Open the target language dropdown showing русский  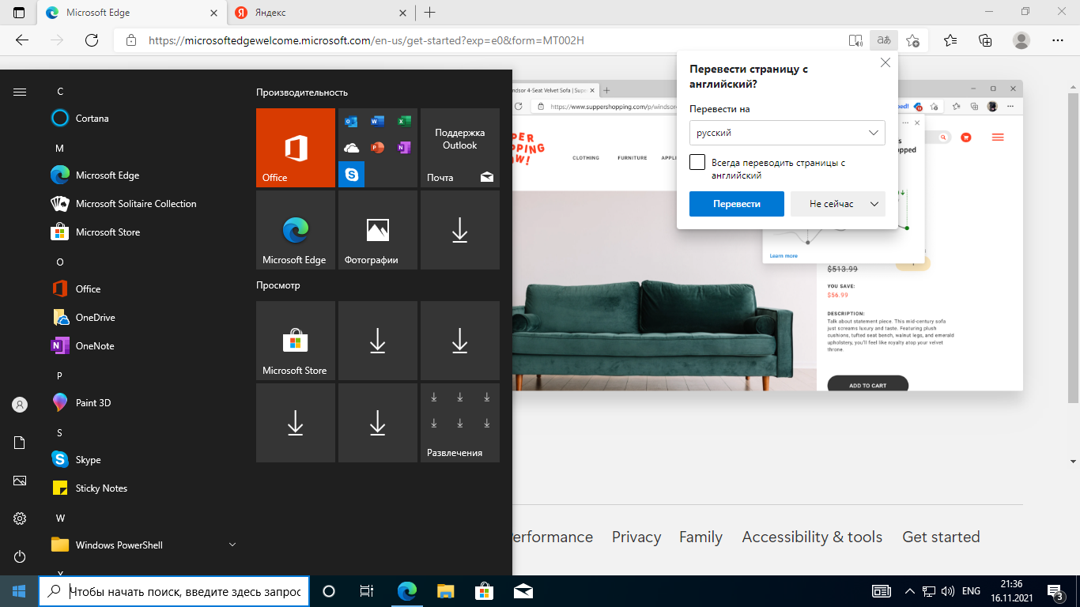[787, 133]
